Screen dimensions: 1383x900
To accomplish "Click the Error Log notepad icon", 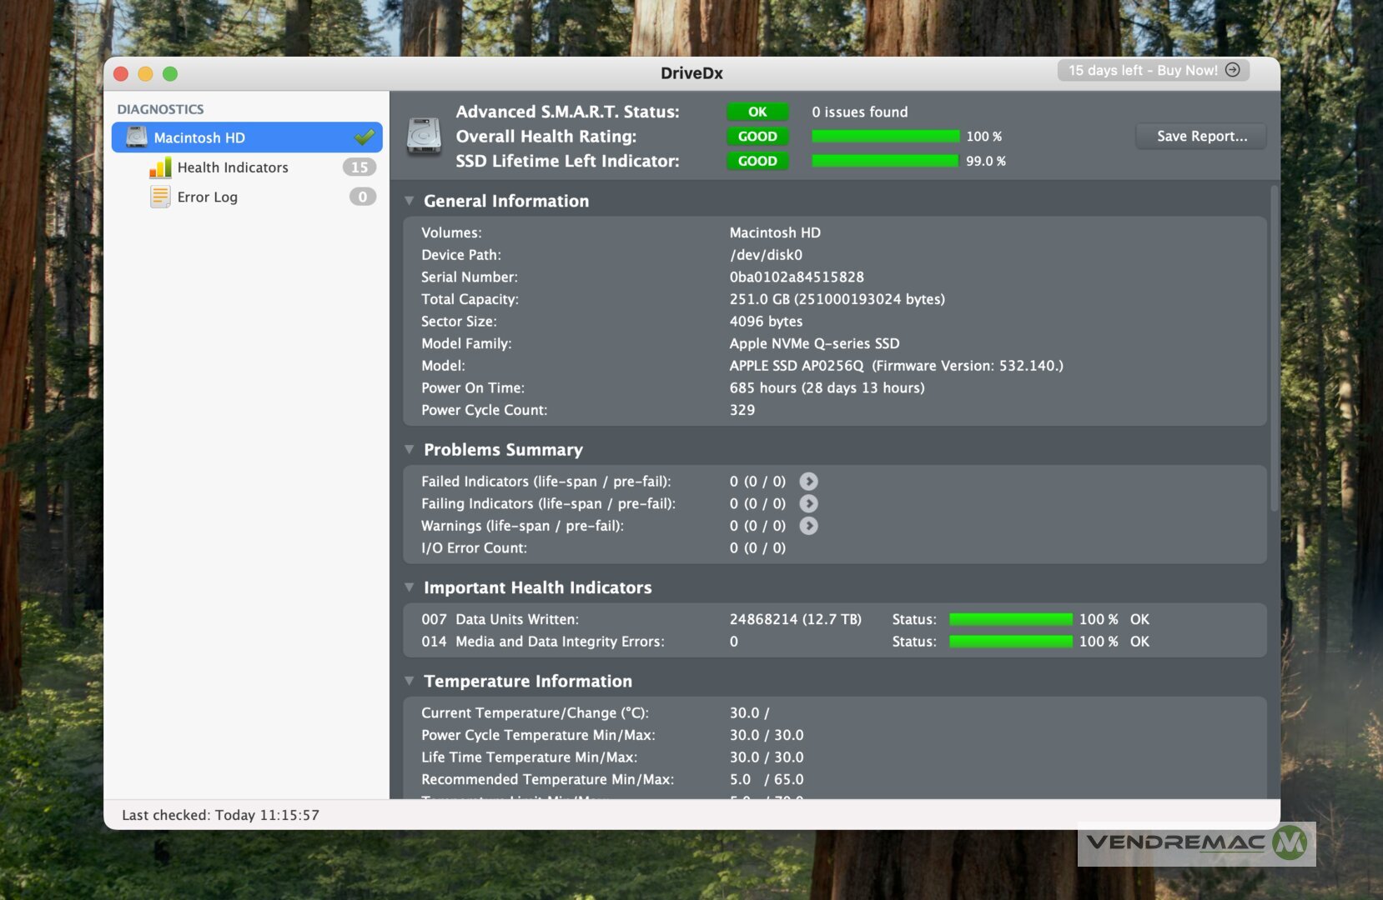I will (160, 197).
